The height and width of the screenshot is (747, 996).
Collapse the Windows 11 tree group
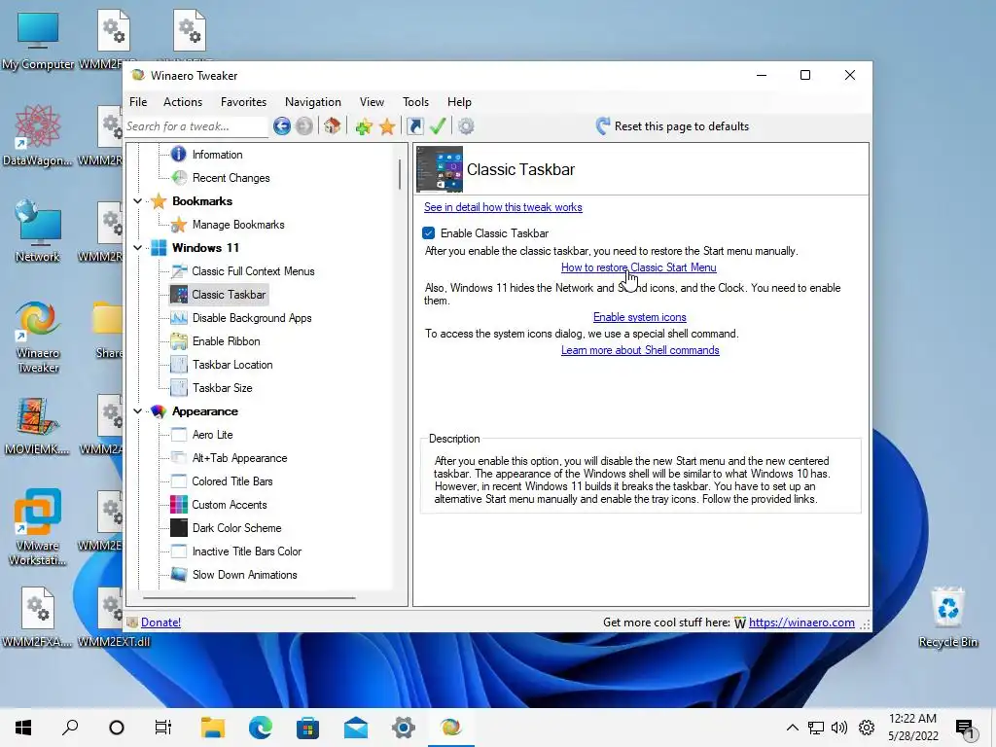(x=138, y=248)
